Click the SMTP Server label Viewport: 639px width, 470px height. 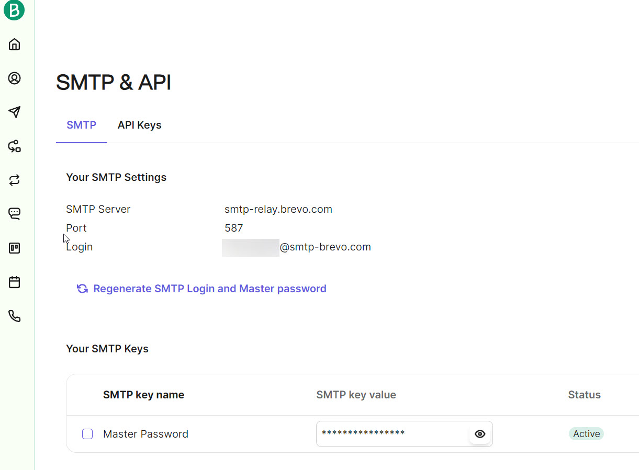pyautogui.click(x=98, y=209)
